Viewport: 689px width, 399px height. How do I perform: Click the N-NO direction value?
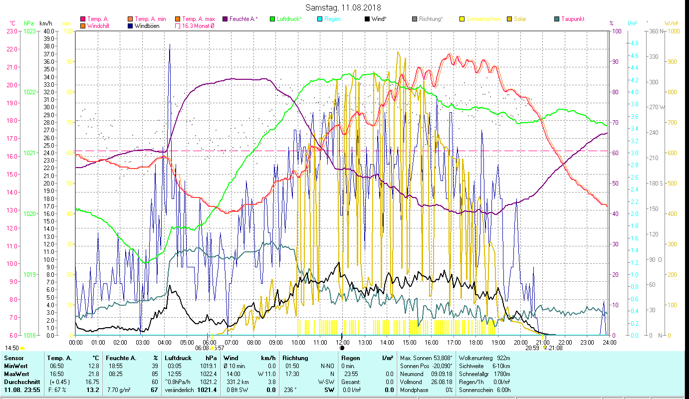pyautogui.click(x=327, y=366)
